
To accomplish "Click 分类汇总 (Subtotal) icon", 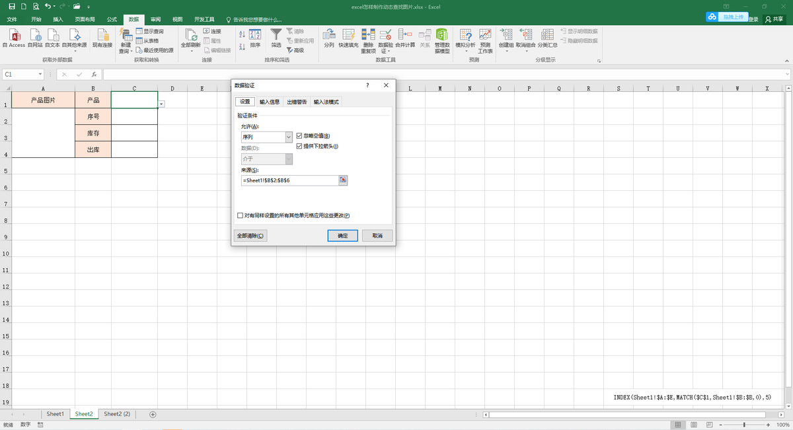I will click(x=547, y=38).
